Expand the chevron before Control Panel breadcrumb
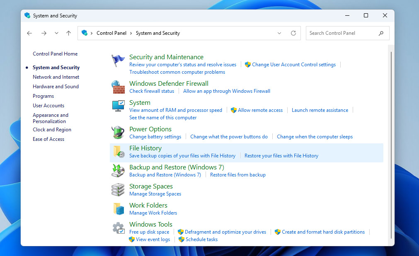Viewport: 419px width, 256px height. click(92, 33)
